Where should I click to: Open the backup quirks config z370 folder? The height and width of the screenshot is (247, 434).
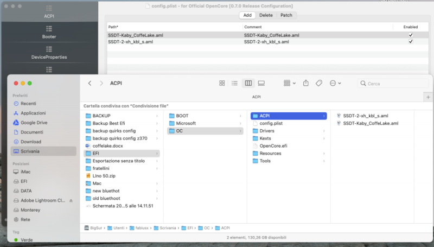point(122,138)
